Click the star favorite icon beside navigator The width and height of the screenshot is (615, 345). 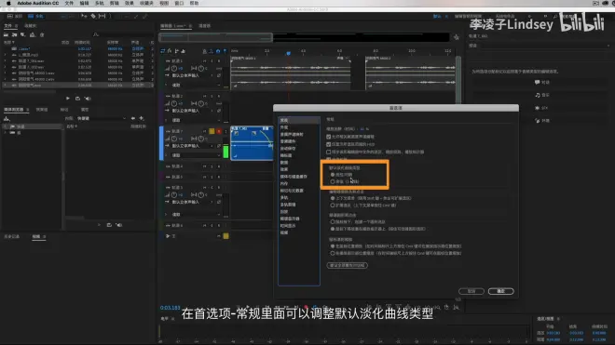pyautogui.click(x=457, y=37)
